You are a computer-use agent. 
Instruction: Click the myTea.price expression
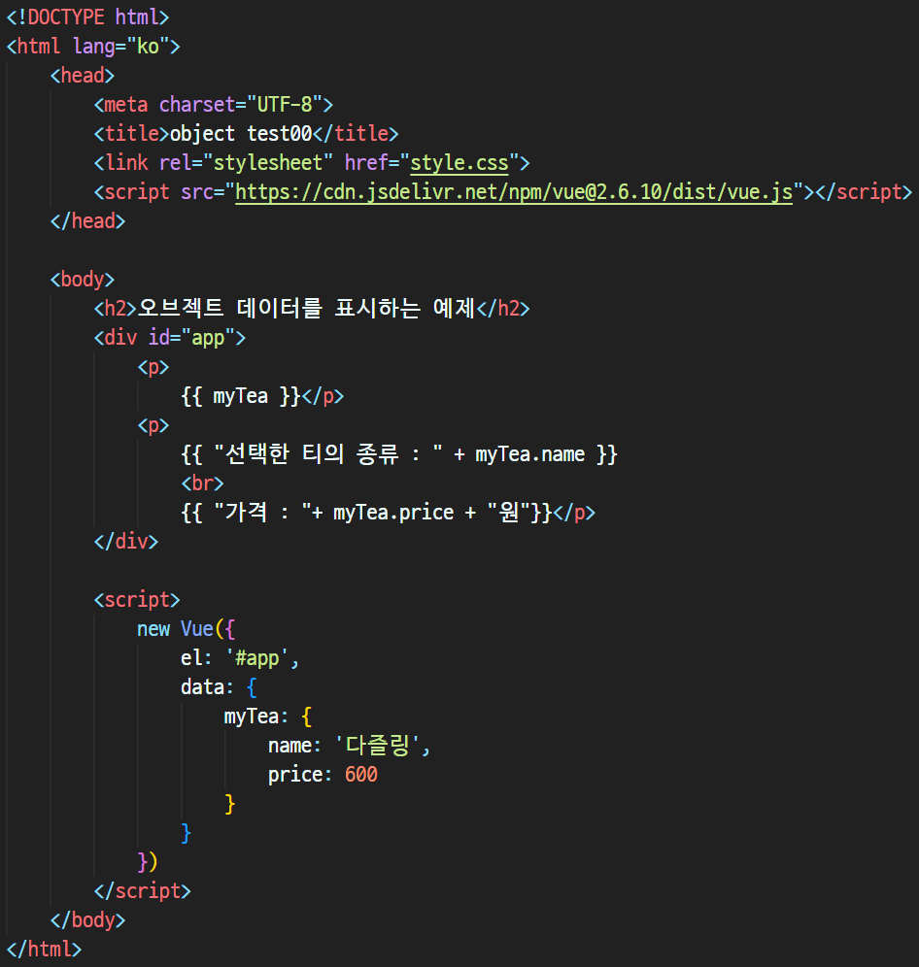point(393,513)
